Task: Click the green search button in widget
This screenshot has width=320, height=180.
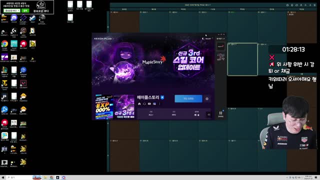Action: (25, 10)
